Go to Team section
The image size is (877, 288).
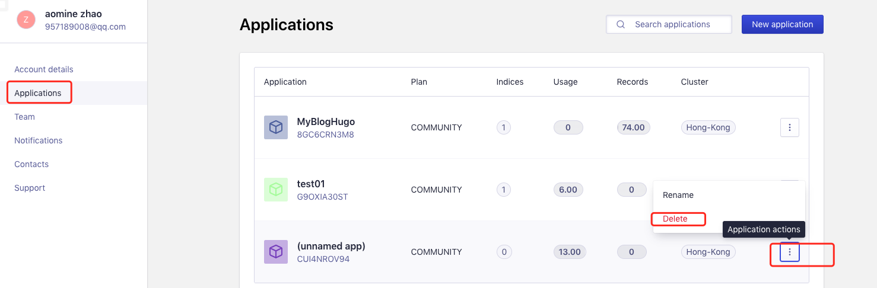pyautogui.click(x=25, y=117)
